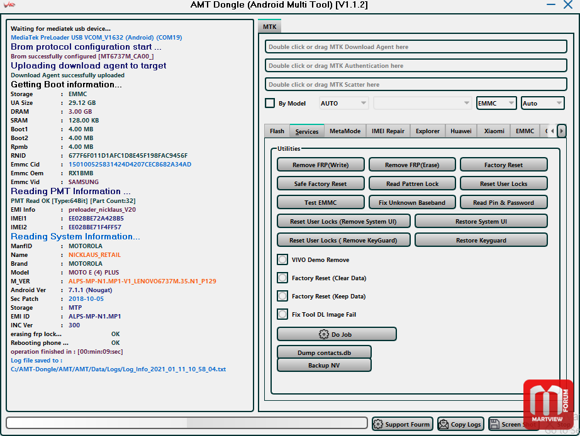The height and width of the screenshot is (436, 580).
Task: Click the Copy Logs envelope icon
Action: pos(443,424)
